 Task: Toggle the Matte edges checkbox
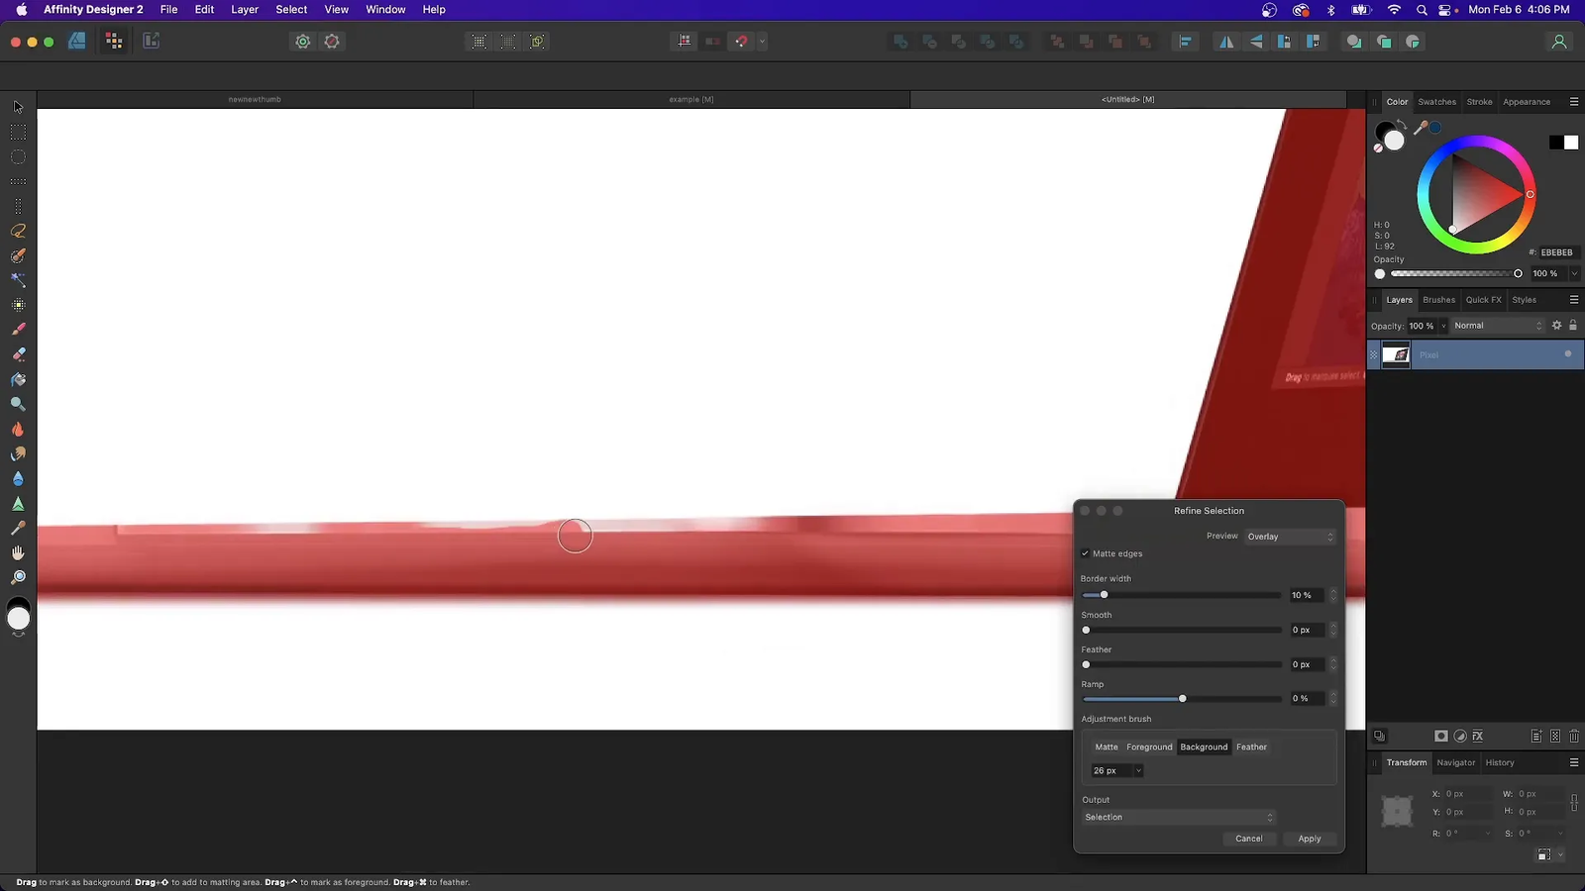point(1086,553)
